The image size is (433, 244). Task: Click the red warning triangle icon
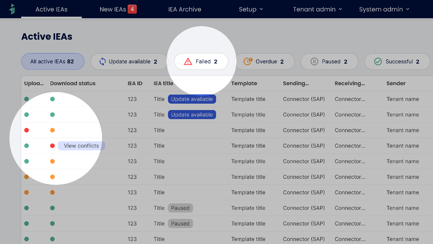188,62
